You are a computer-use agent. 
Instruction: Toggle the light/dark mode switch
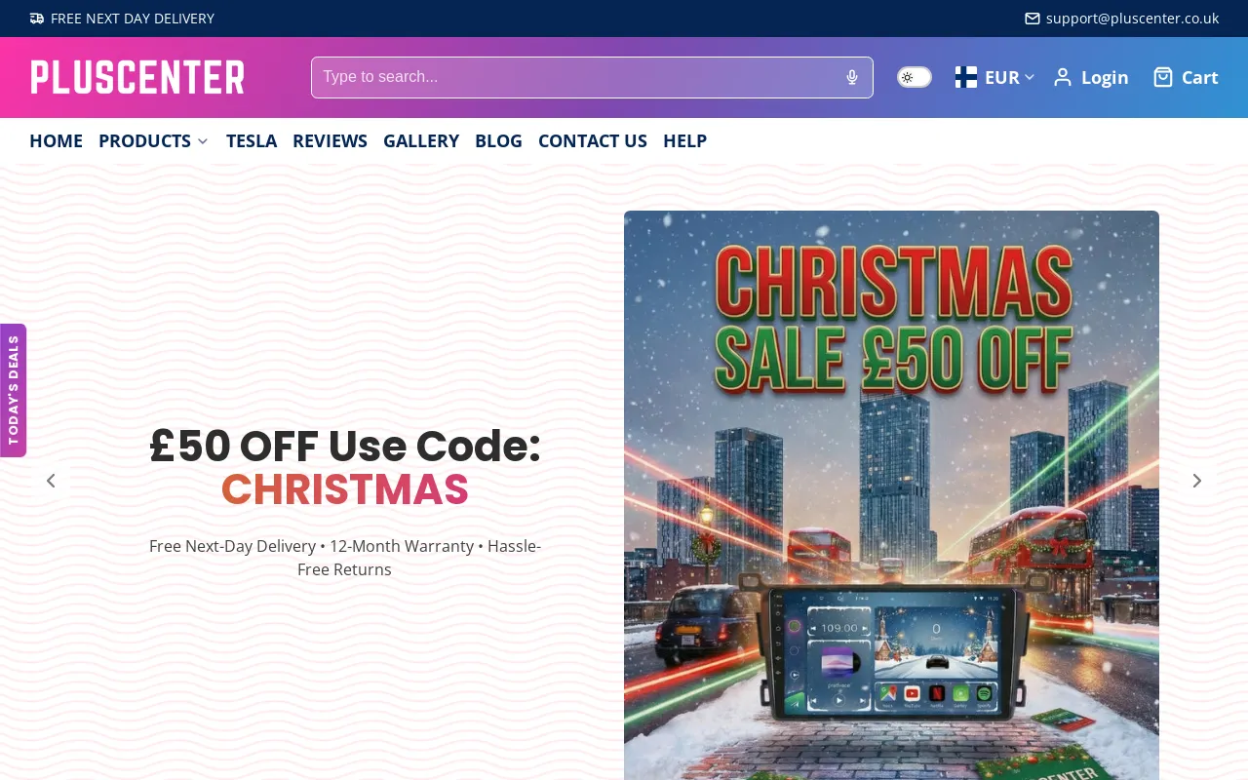(915, 77)
